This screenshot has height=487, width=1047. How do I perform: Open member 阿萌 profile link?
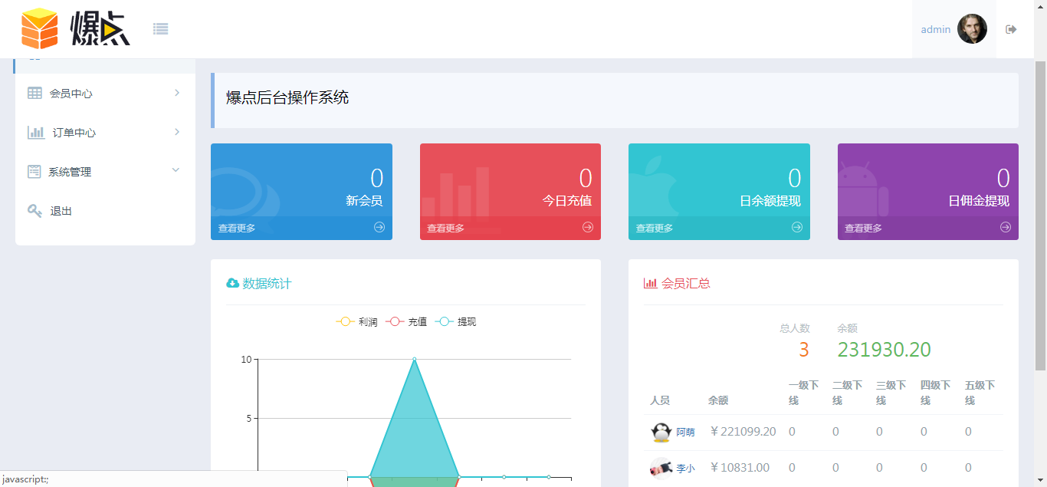(685, 433)
